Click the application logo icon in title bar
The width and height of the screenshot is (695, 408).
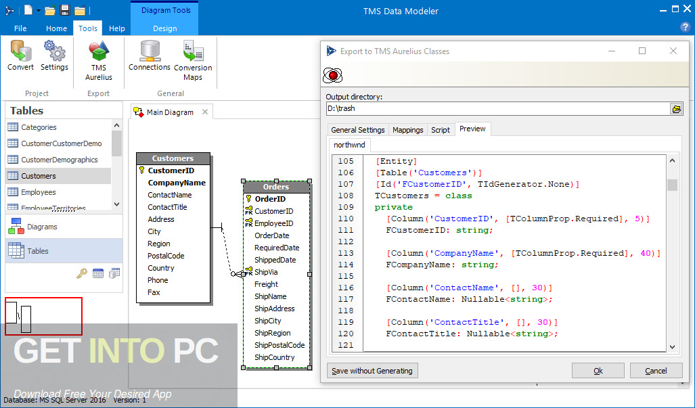pos(9,10)
